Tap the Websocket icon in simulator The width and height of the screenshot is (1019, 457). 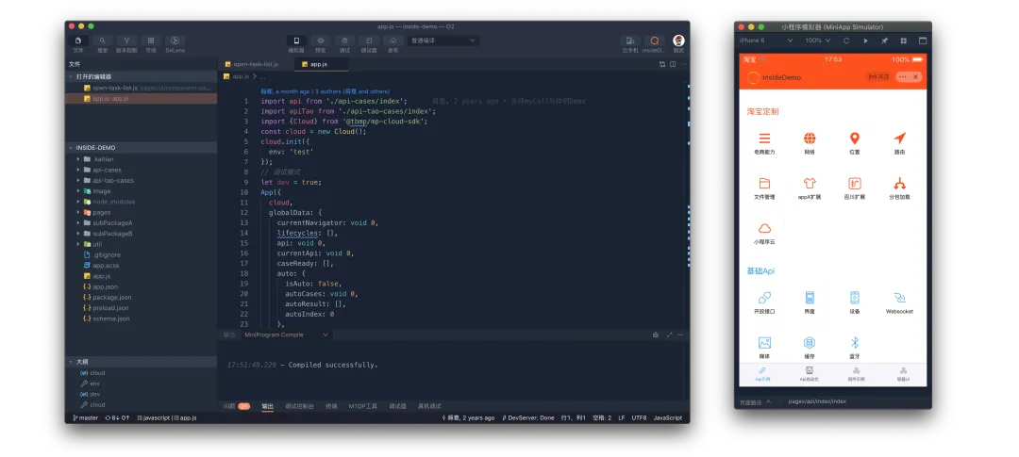pos(899,298)
